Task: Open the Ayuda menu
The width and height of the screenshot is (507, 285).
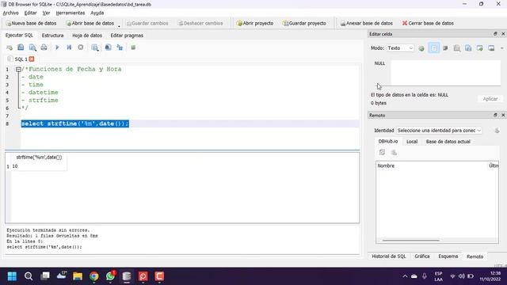Action: pos(97,13)
